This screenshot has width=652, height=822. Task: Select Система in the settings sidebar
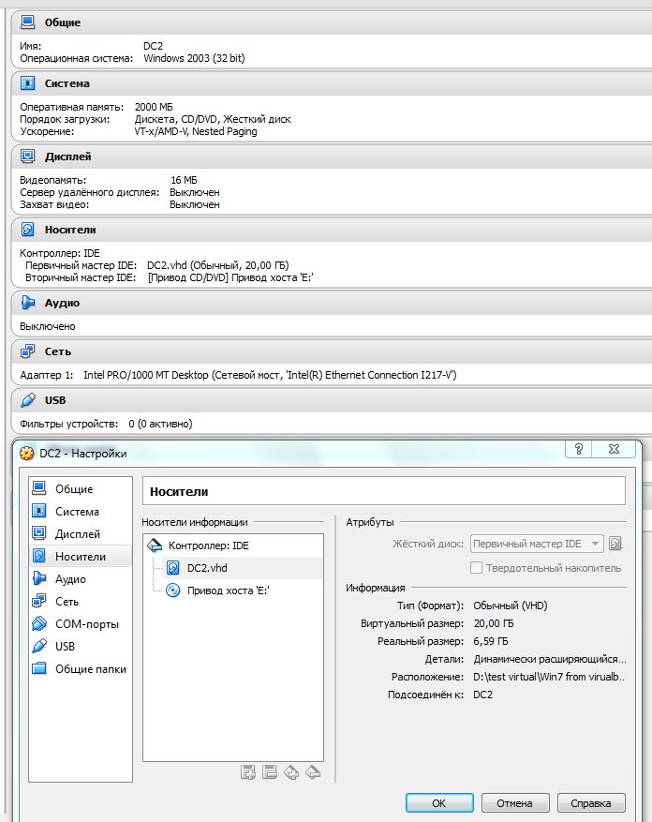click(x=81, y=511)
